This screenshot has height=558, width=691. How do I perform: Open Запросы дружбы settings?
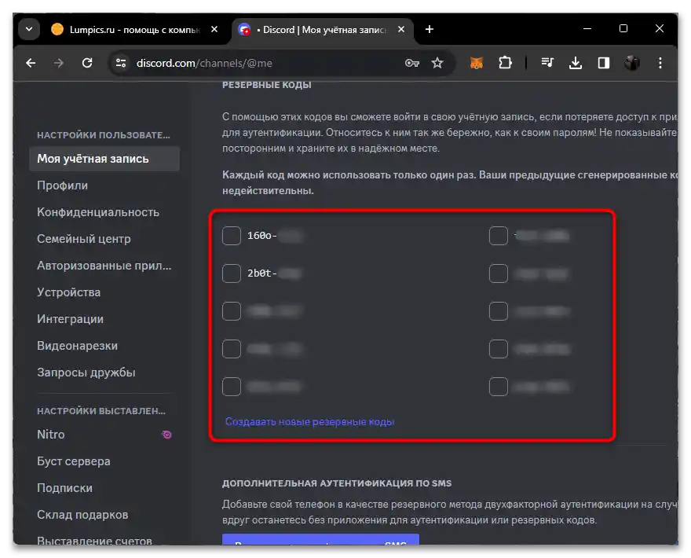(104, 373)
